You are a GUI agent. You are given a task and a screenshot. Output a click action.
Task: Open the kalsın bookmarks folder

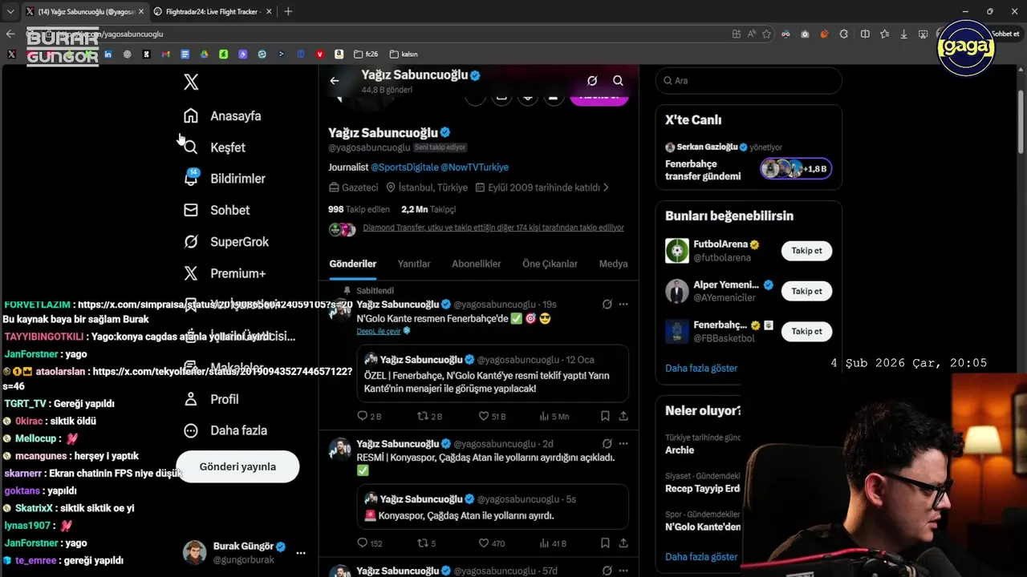click(404, 54)
